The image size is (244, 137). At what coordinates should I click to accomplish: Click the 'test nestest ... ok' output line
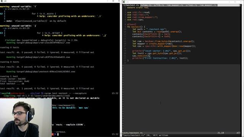click(12, 84)
